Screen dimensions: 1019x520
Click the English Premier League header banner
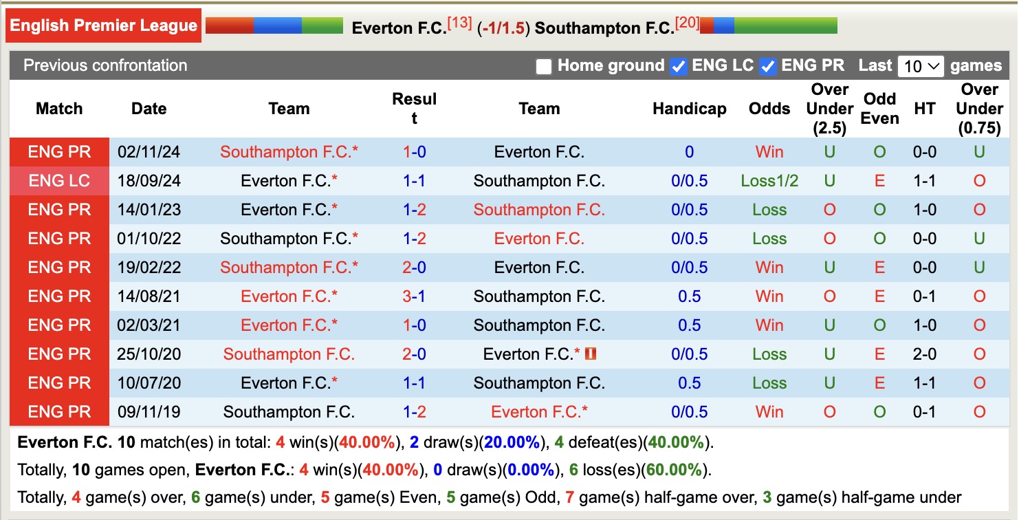(103, 25)
